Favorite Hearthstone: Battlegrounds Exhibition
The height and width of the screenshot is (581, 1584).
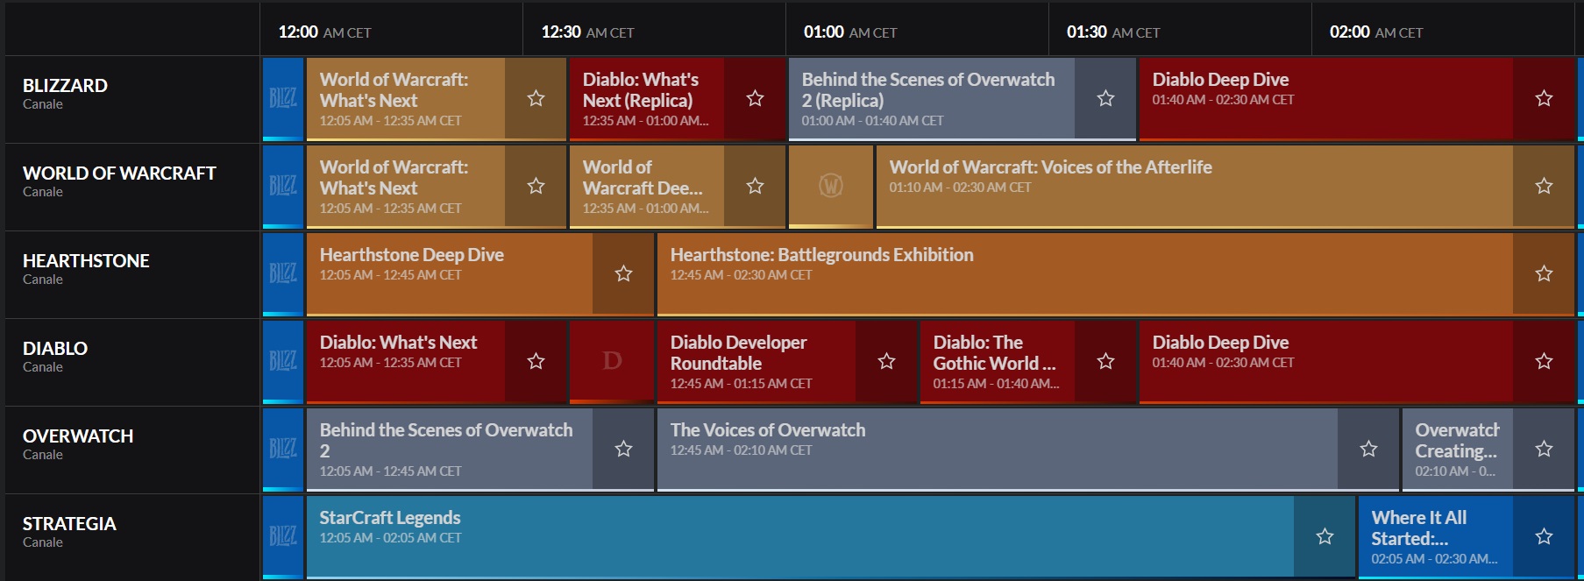pyautogui.click(x=1544, y=274)
